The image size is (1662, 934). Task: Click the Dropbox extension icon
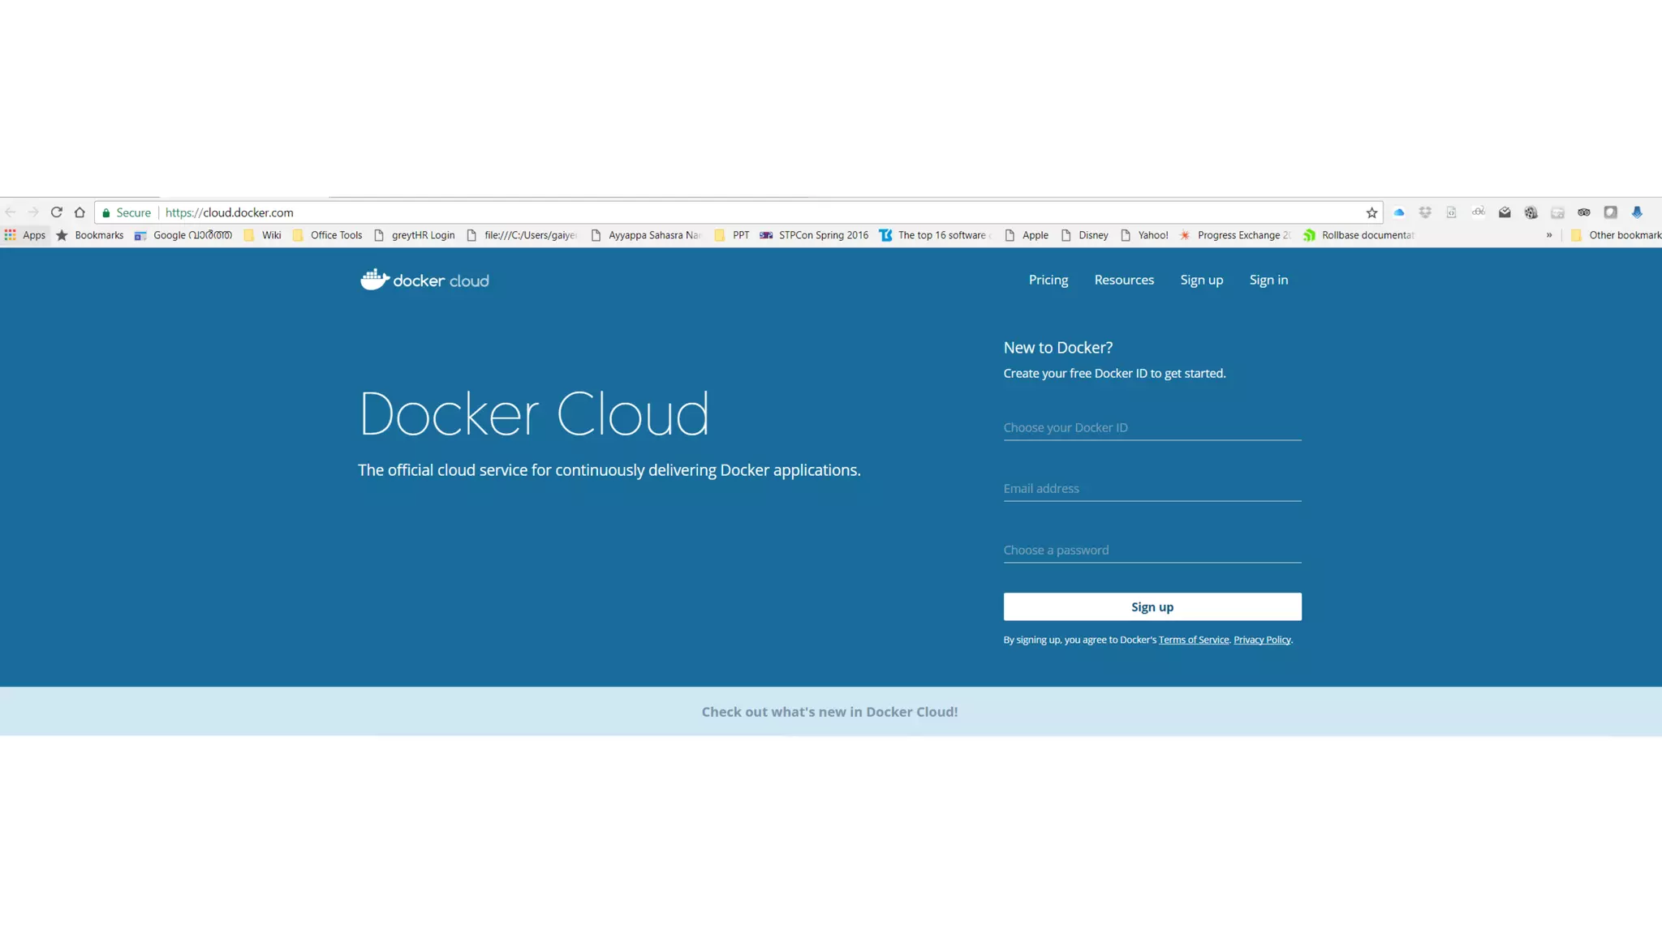pos(1425,212)
